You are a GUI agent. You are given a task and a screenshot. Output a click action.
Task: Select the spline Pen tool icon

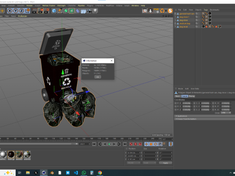click(60, 11)
